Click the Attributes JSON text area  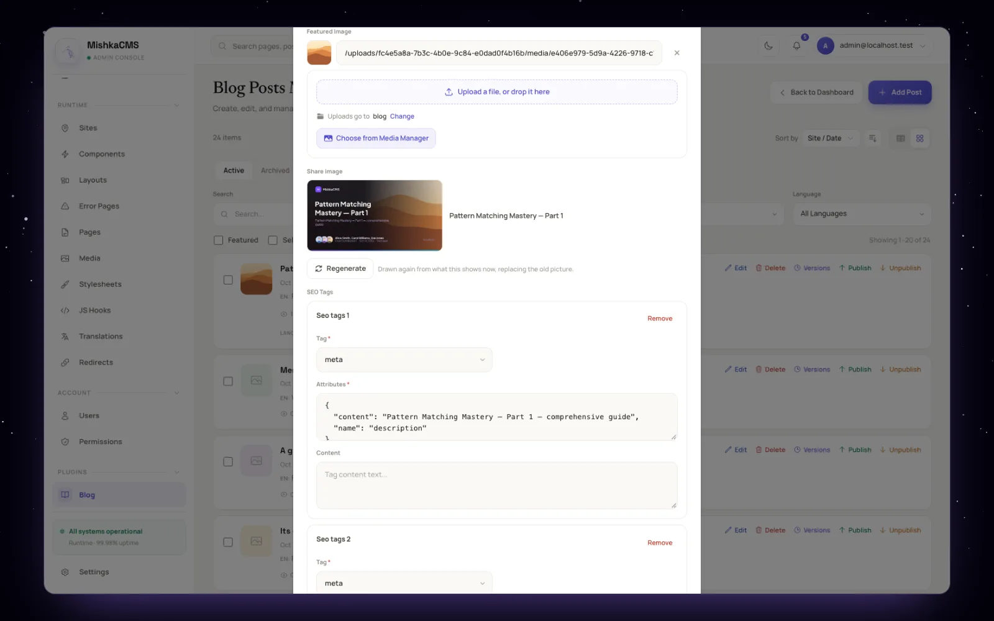pos(496,417)
